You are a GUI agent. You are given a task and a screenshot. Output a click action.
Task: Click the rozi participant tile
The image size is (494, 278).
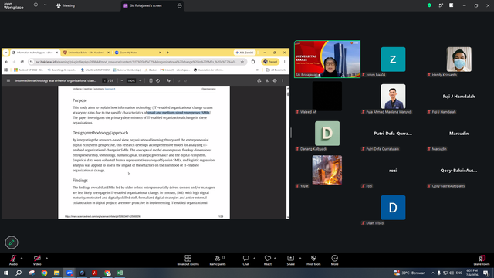[x=393, y=171]
